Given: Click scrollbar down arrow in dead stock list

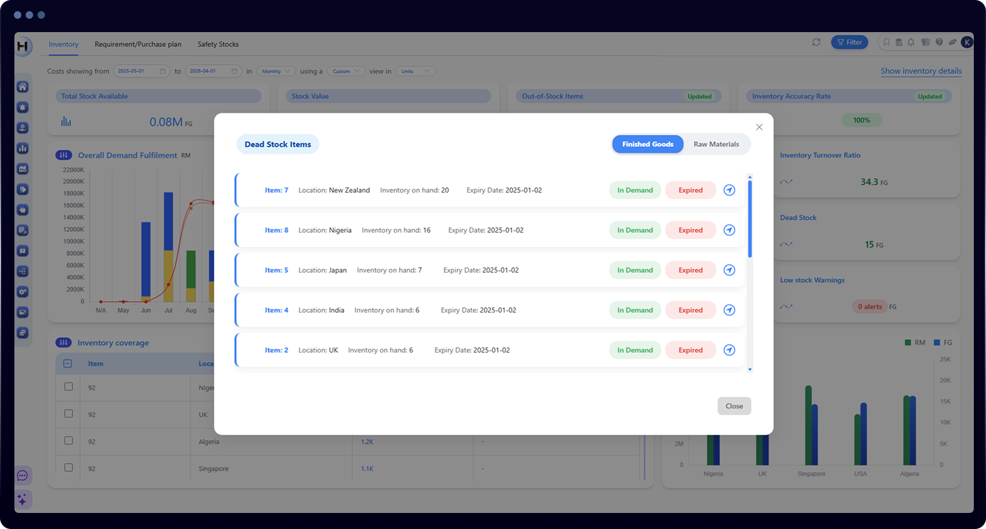Looking at the screenshot, I should [x=750, y=369].
